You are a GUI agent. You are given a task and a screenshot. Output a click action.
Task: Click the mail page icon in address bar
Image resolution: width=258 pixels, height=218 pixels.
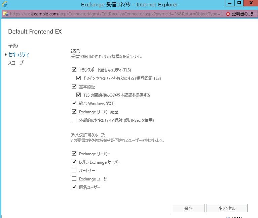(6, 14)
